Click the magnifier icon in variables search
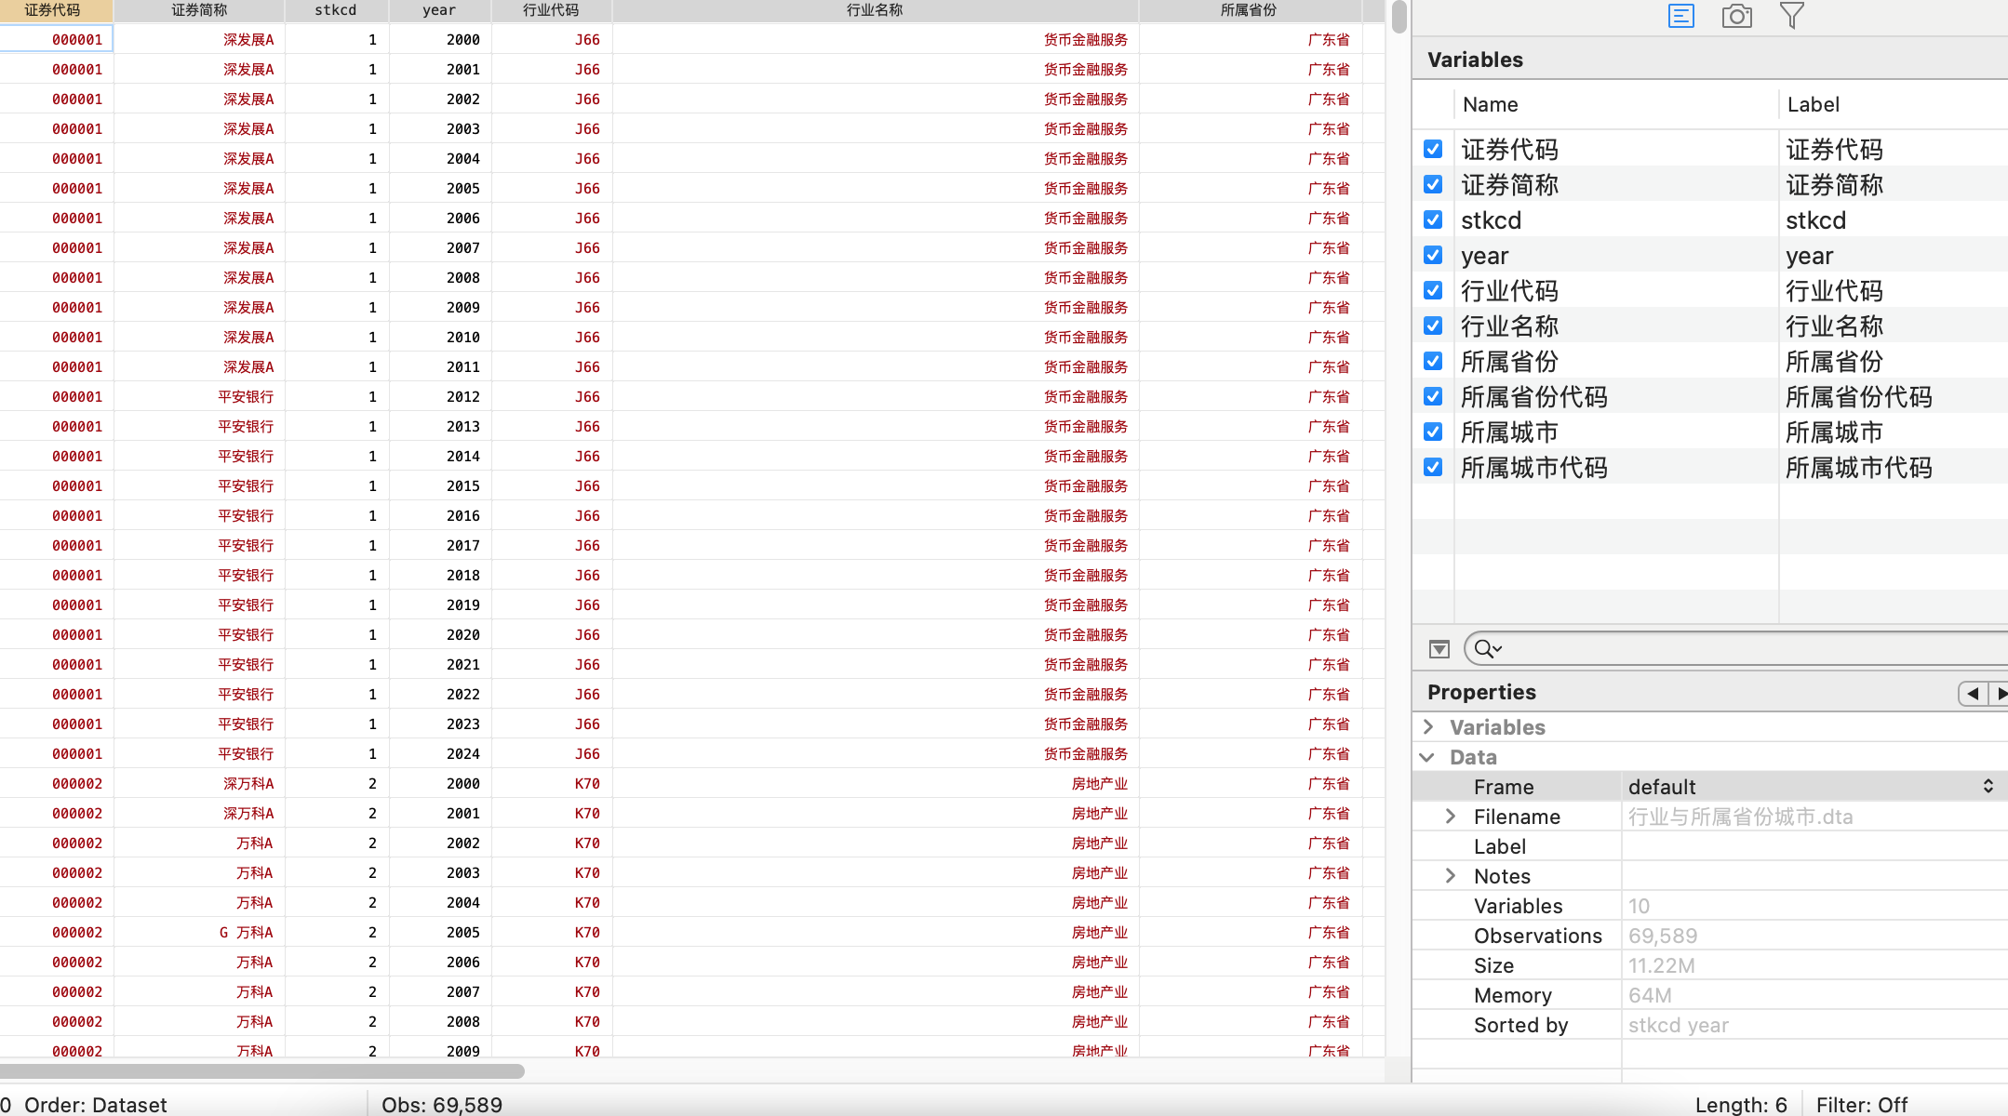 pyautogui.click(x=1486, y=648)
